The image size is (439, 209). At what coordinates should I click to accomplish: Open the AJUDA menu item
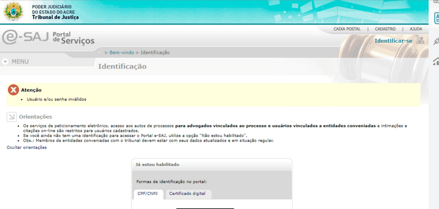(x=416, y=29)
